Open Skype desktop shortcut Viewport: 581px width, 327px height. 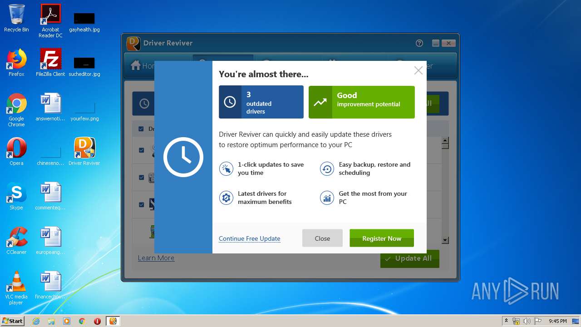tap(16, 196)
